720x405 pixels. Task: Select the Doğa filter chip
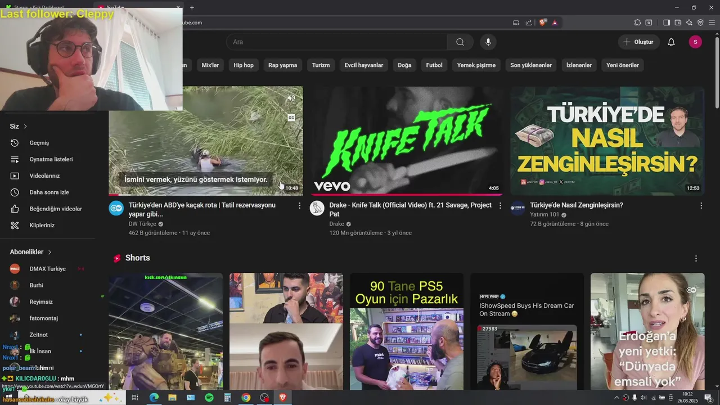(x=404, y=65)
